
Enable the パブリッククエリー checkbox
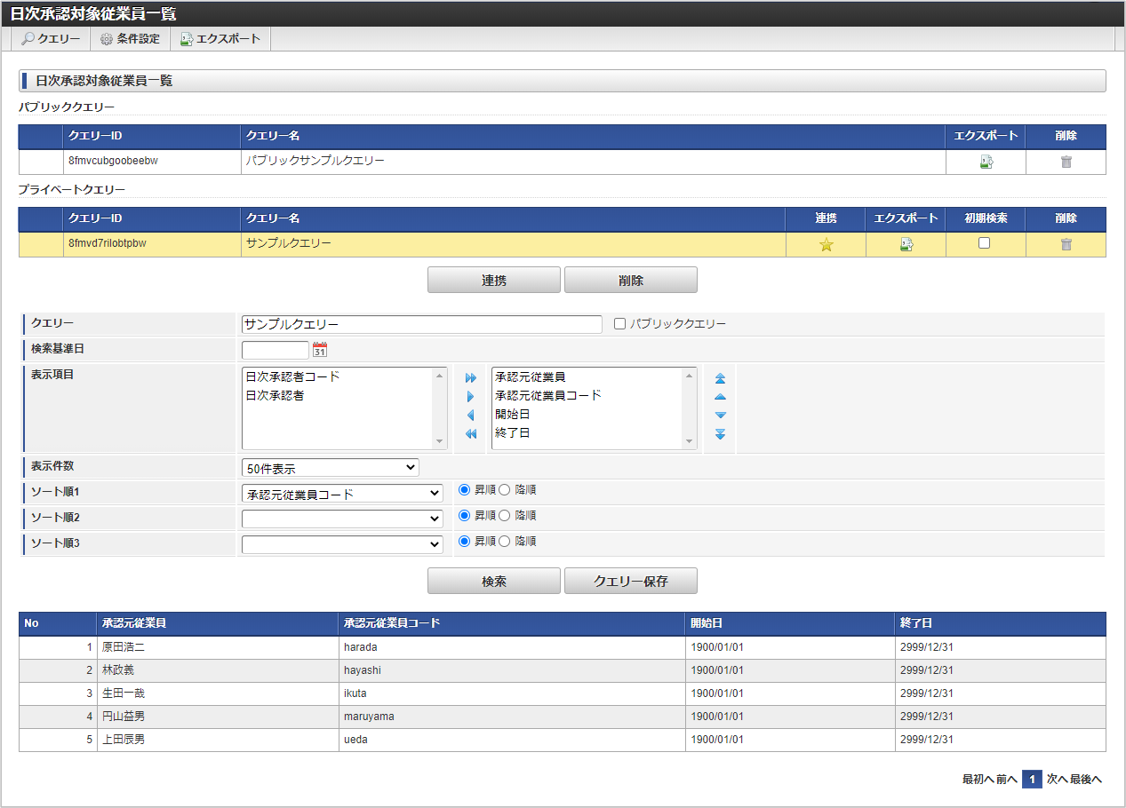620,324
